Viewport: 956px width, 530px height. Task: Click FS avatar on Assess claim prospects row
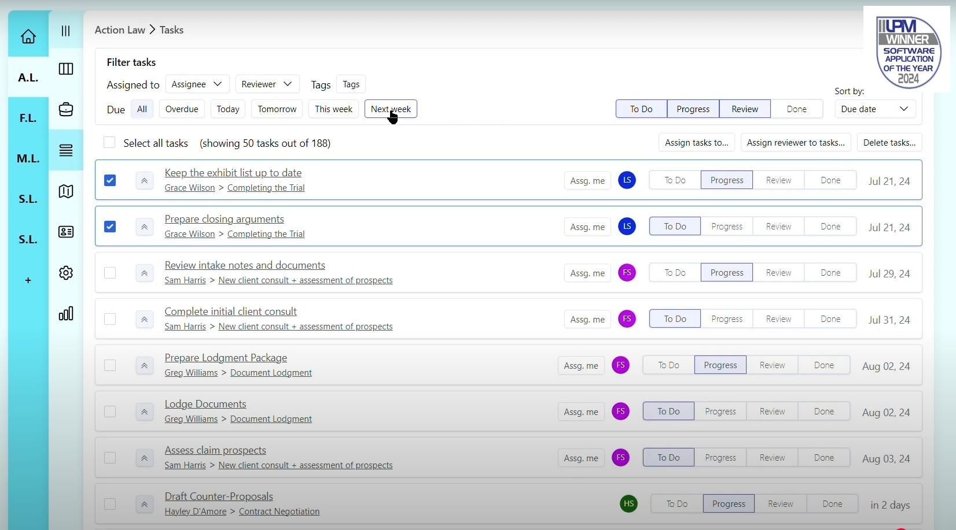coord(620,458)
